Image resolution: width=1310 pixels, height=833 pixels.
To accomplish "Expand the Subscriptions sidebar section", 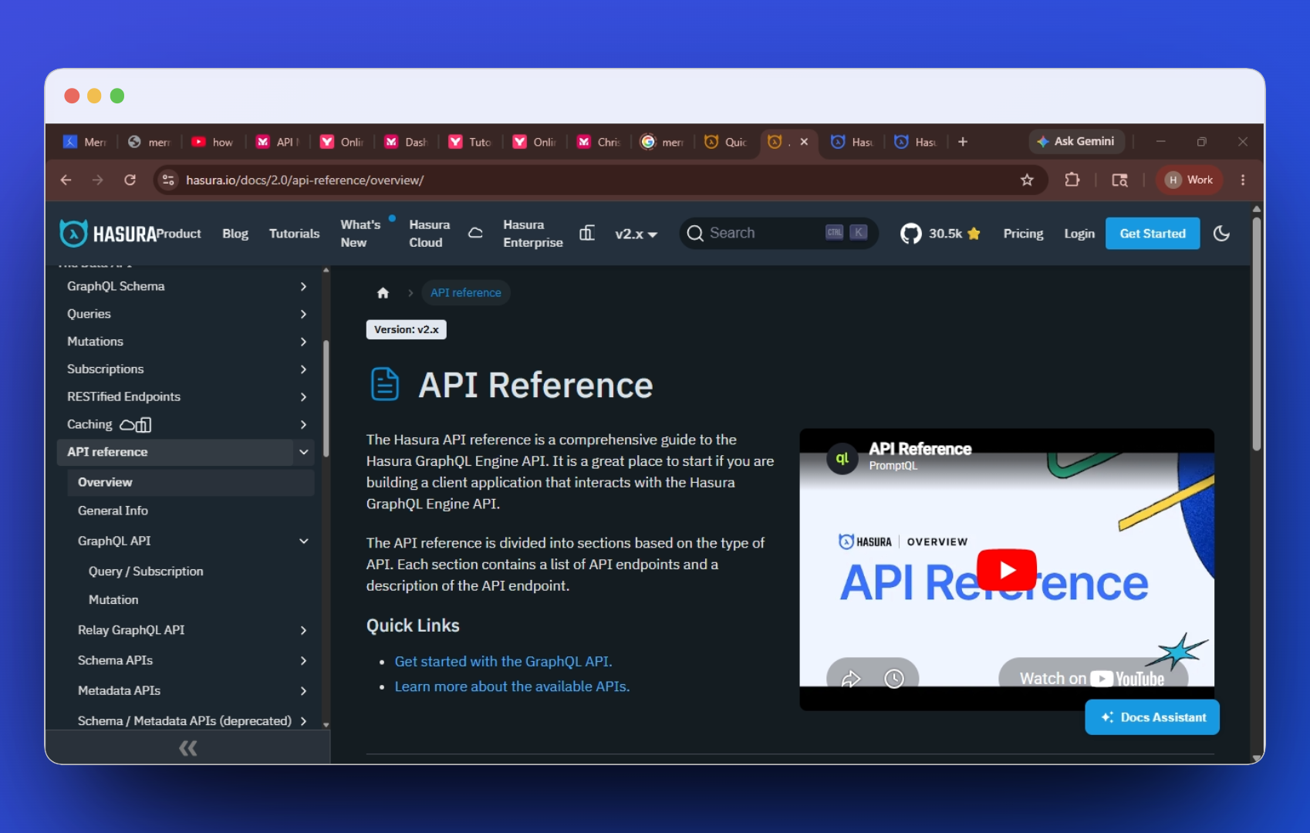I will coord(303,369).
